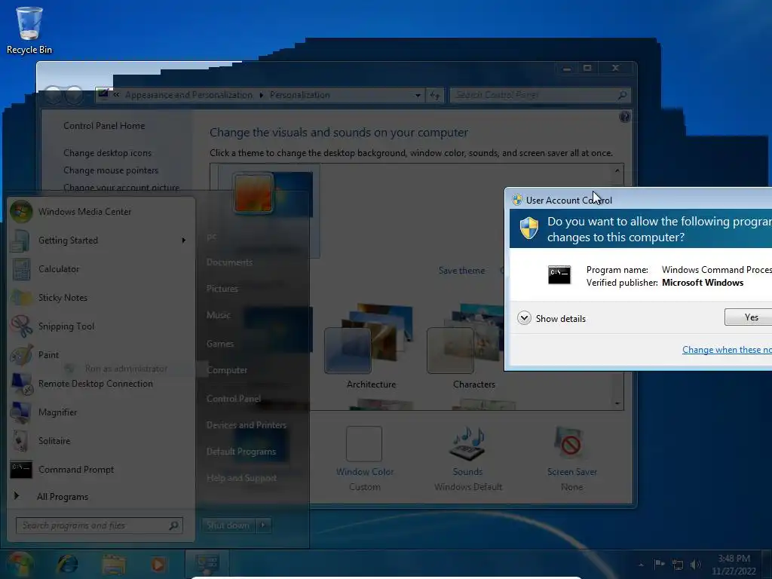Click the Search Control Panel field

[x=540, y=95]
